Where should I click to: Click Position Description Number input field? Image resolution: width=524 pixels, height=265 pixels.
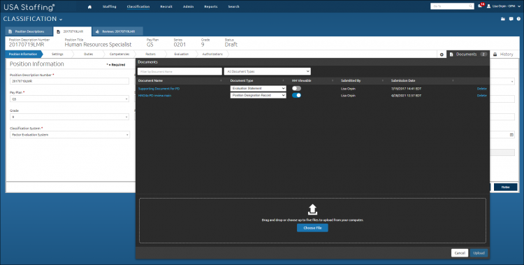pos(69,81)
